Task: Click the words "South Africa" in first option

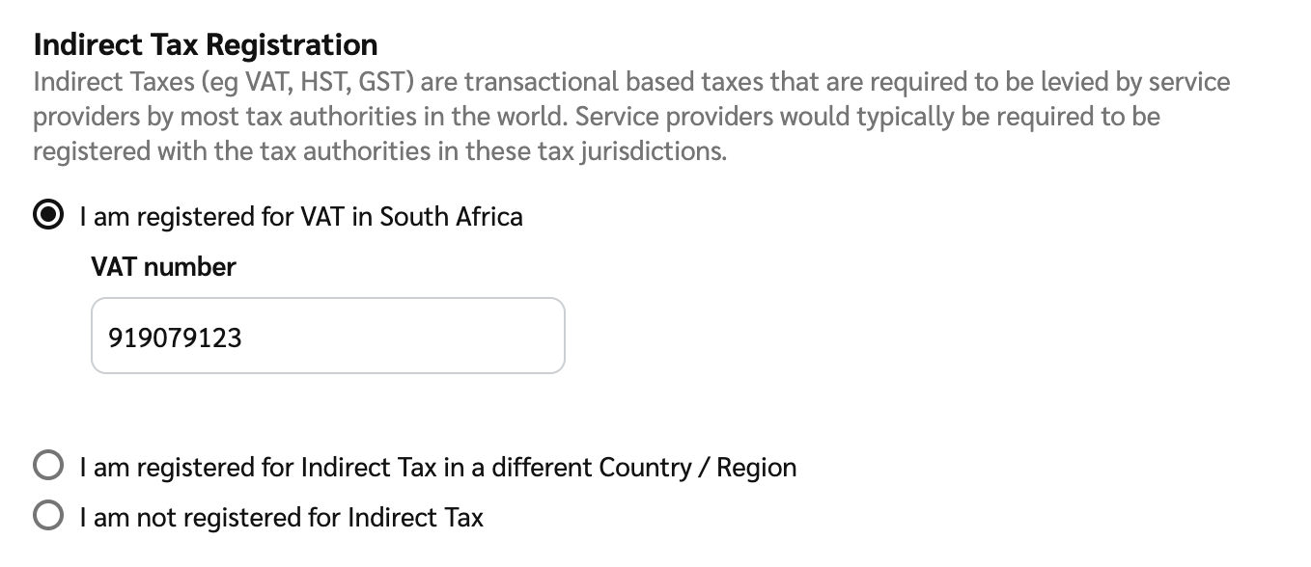Action: pos(451,216)
